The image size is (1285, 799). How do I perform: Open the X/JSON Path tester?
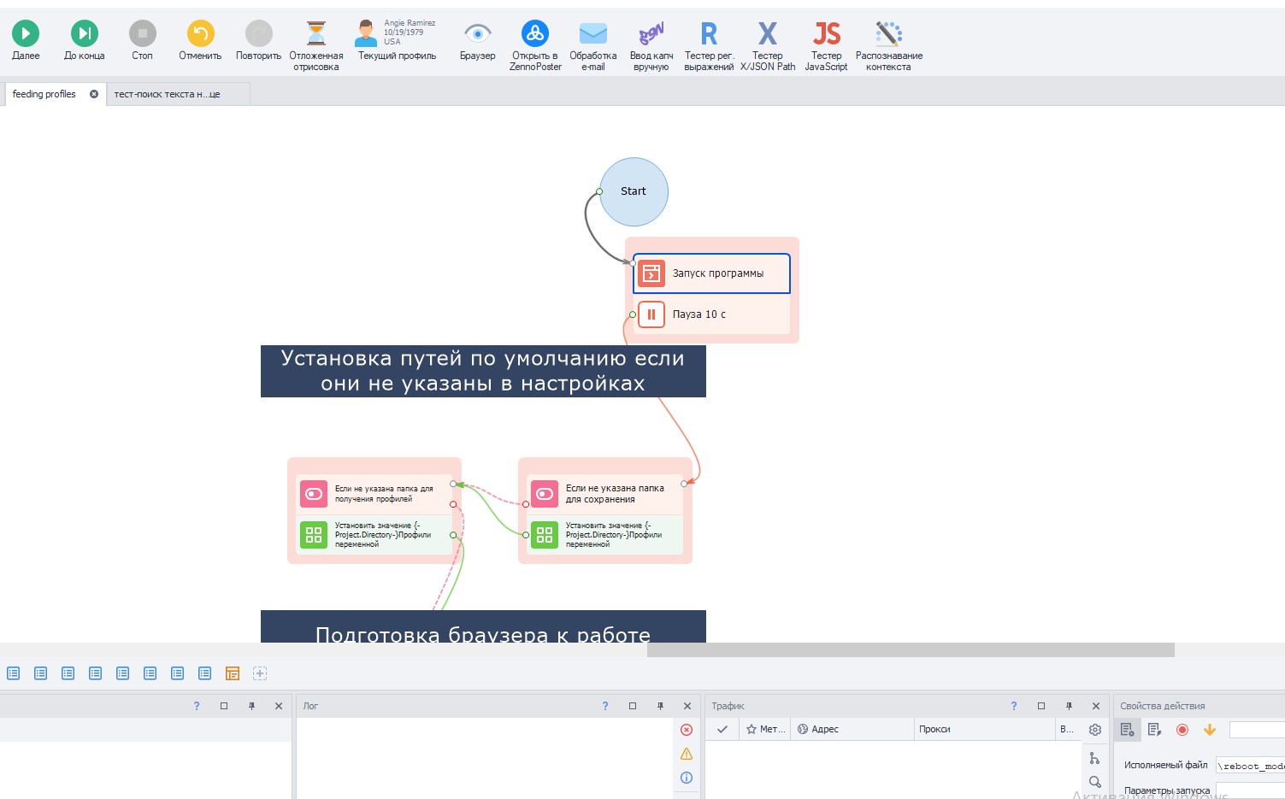click(x=768, y=33)
